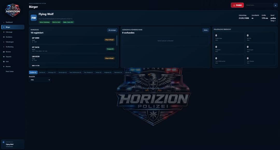280x150 pixels.
Task: Open Dashboard via its home icon
Action: coord(4,22)
